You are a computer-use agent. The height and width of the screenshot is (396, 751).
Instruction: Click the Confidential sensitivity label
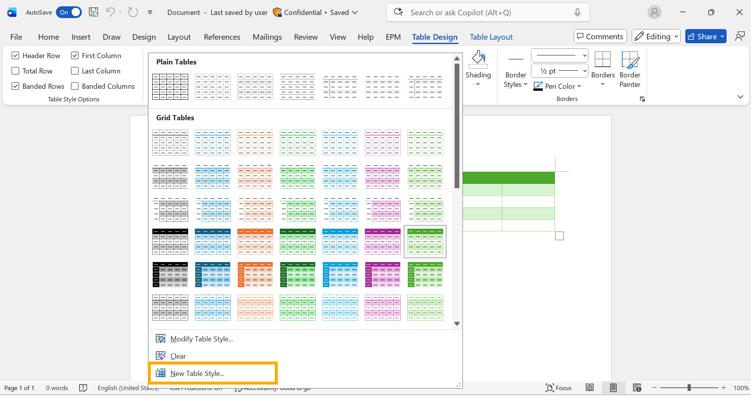[297, 12]
